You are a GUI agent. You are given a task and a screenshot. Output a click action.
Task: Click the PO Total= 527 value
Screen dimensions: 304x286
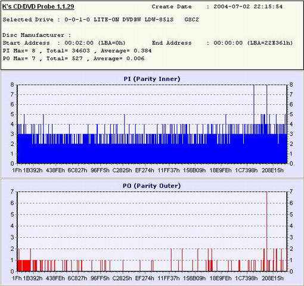(x=64, y=58)
